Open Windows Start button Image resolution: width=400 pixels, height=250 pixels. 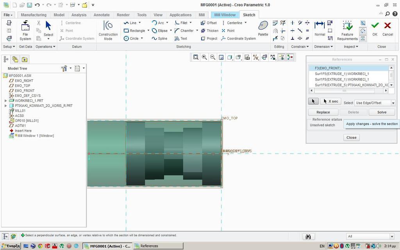(11, 246)
